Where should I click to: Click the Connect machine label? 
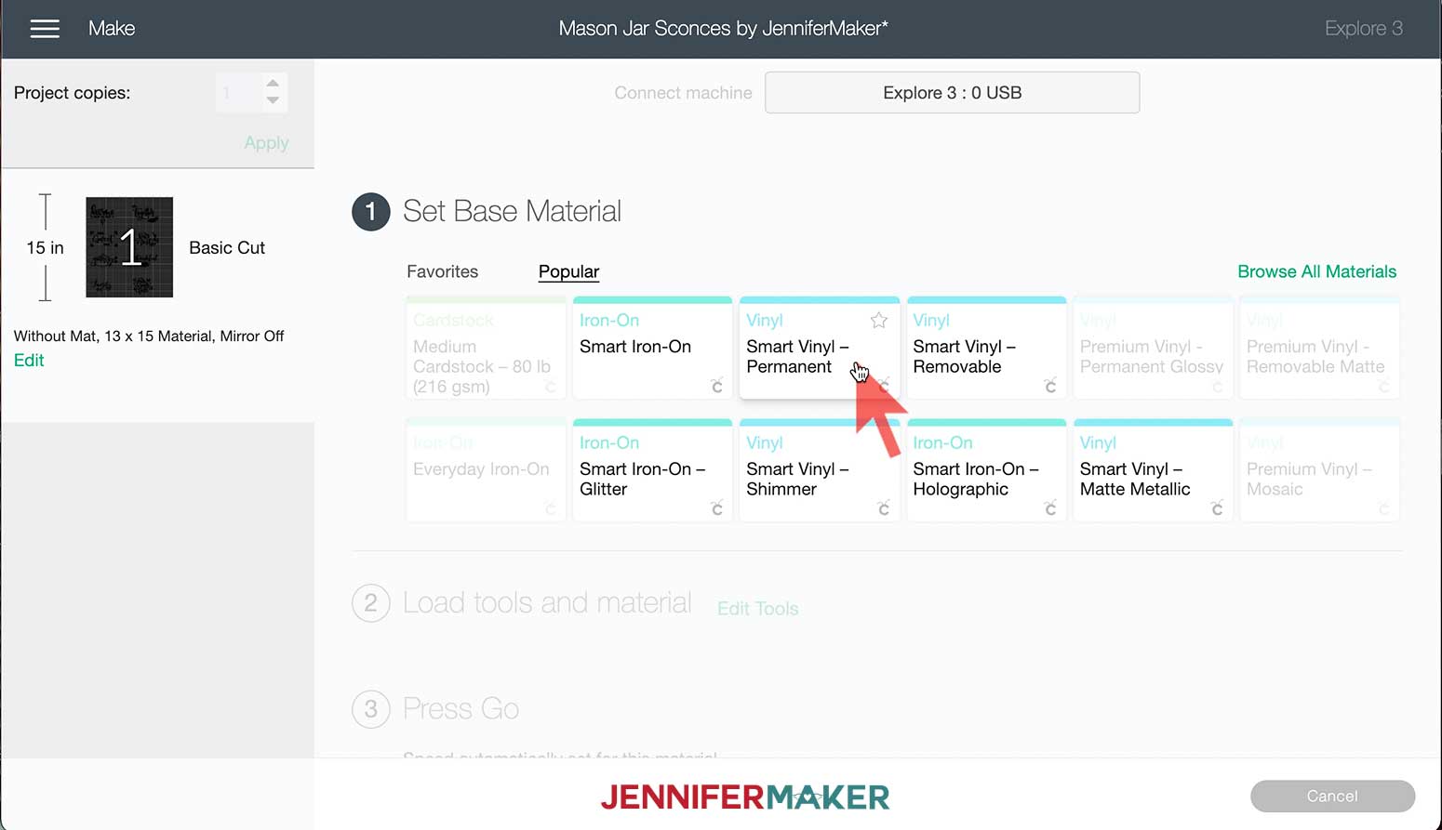683,93
